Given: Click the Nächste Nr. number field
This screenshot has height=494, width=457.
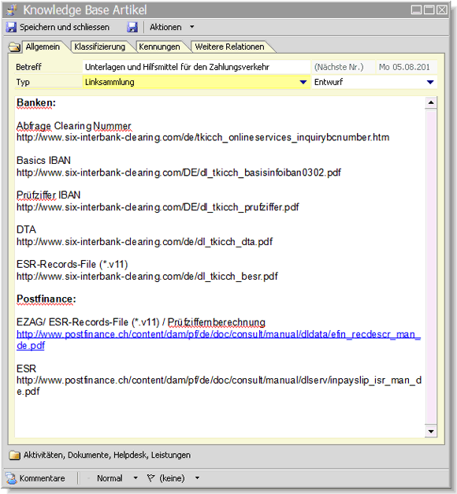Looking at the screenshot, I should click(343, 67).
